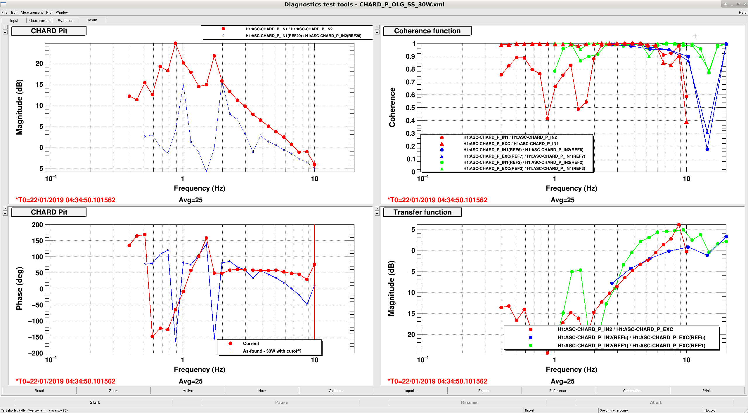Click the window menu icon in title bar
748x413 pixels.
pos(3,4)
